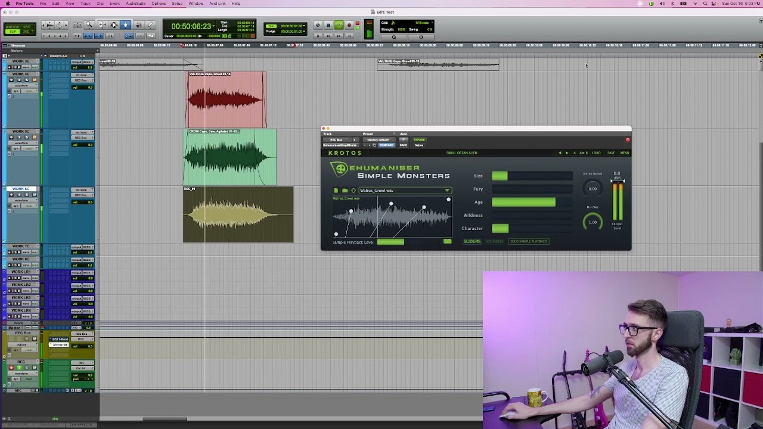Click the plugin COMPARE button

pyautogui.click(x=386, y=145)
